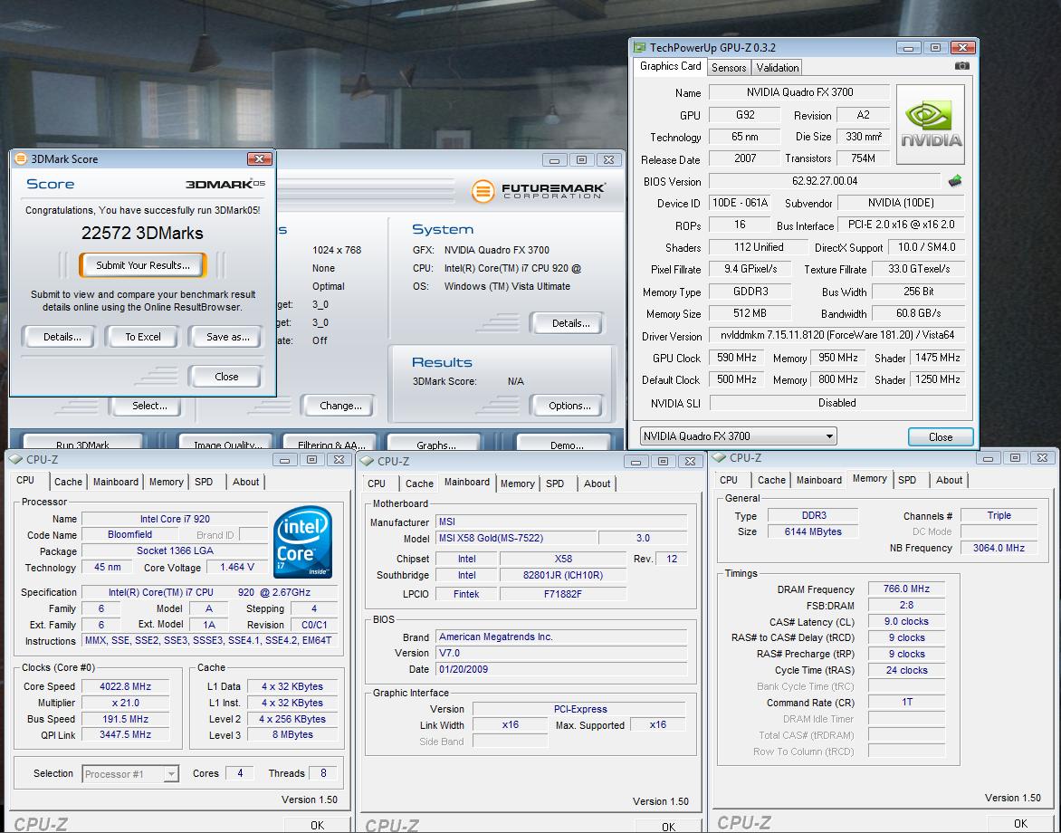Click the middle CPU-Z window title icon
The width and height of the screenshot is (1061, 833).
click(367, 461)
